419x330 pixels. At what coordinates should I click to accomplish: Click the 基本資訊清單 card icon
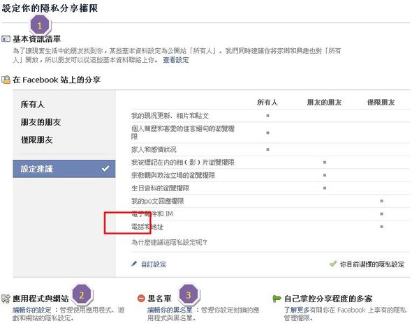6,39
